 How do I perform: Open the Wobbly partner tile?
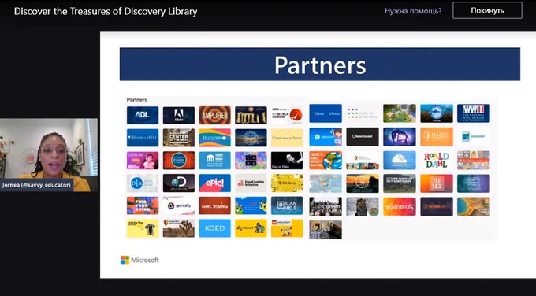[x=437, y=206]
